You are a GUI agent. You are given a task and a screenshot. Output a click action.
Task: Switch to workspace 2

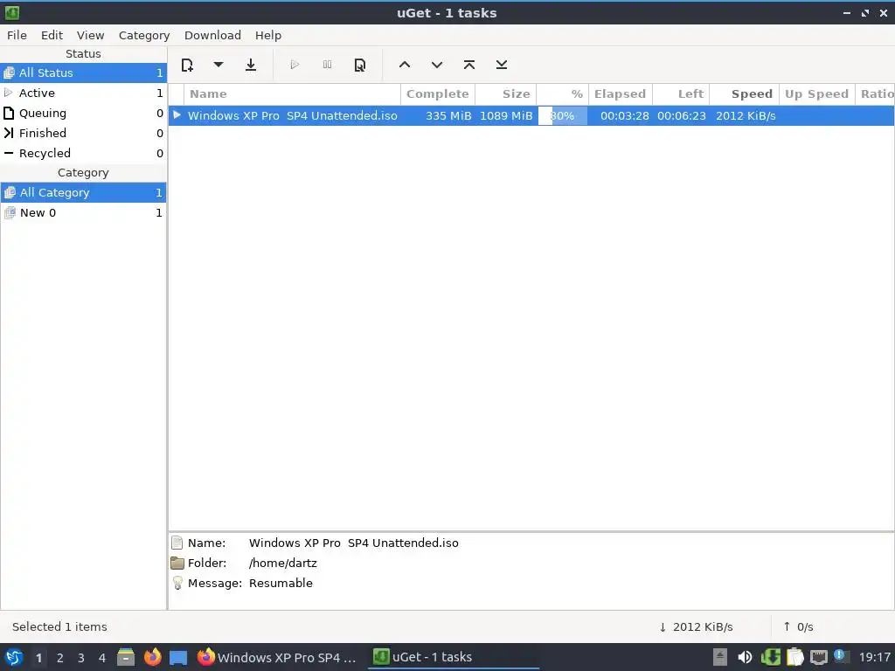(60, 658)
